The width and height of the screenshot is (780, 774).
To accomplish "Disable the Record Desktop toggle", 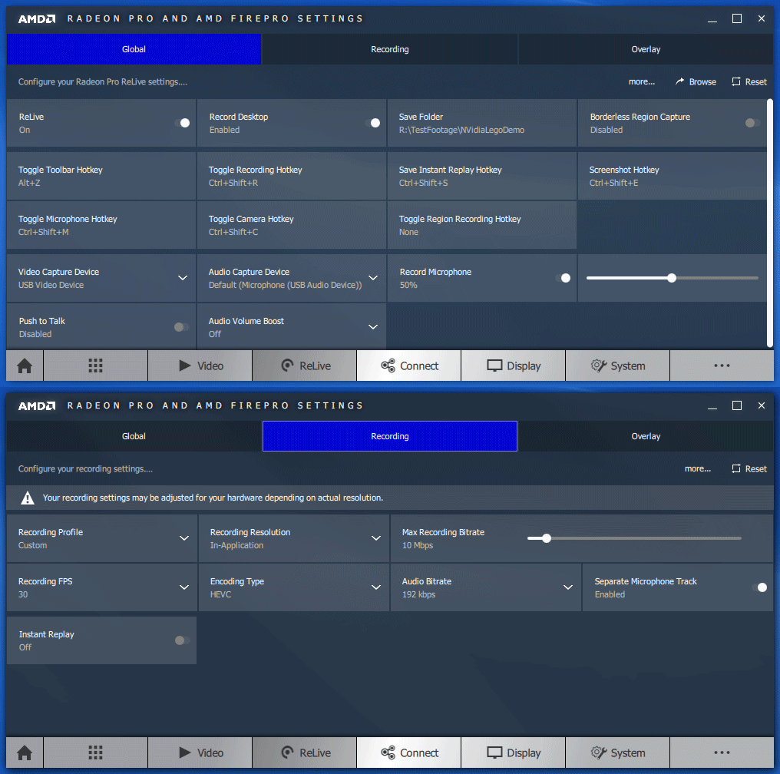I will 373,123.
